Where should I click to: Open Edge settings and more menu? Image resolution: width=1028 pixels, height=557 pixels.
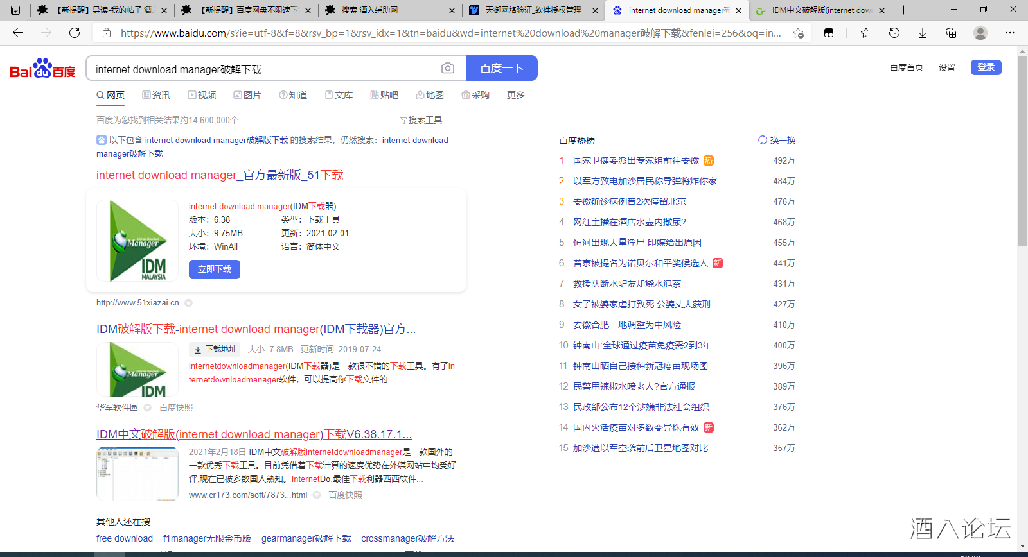(1010, 33)
